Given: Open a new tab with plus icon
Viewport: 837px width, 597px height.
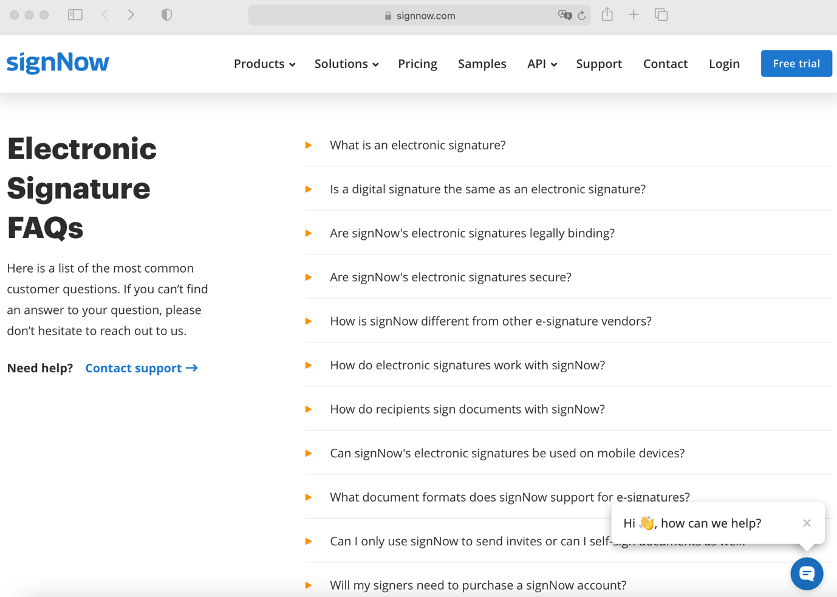Looking at the screenshot, I should [634, 15].
